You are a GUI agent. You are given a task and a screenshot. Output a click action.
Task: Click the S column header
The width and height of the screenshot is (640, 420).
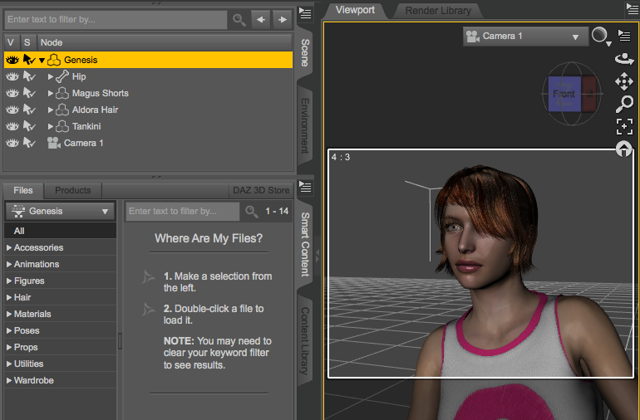click(x=27, y=42)
